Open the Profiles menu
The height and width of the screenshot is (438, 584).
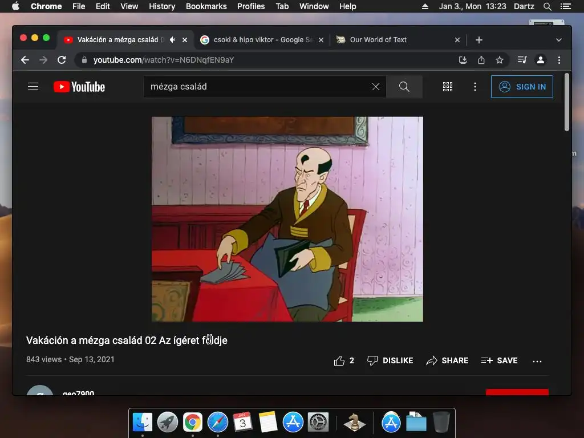[251, 6]
